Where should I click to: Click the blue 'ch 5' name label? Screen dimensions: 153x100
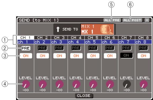click(x=93, y=42)
